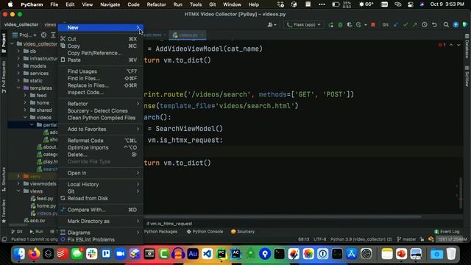Expand the db folder

(x=18, y=51)
